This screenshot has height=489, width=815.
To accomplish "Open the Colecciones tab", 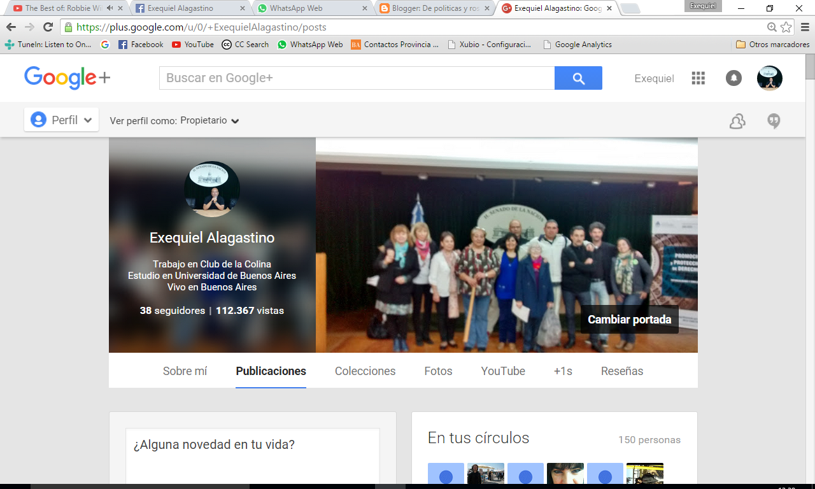I will (365, 371).
